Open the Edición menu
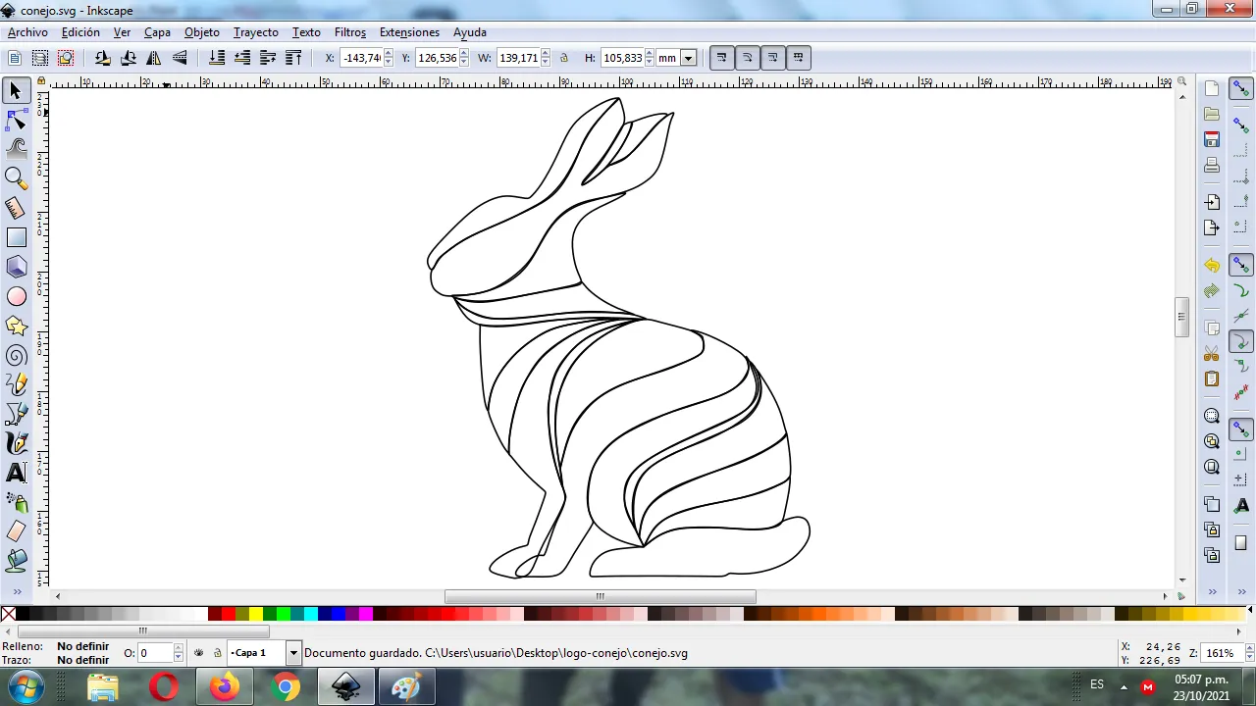 [80, 32]
